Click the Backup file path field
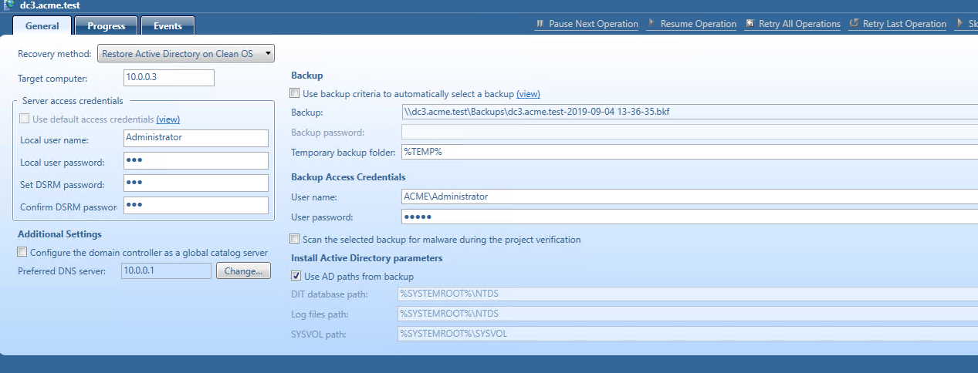The image size is (978, 373). (689, 113)
